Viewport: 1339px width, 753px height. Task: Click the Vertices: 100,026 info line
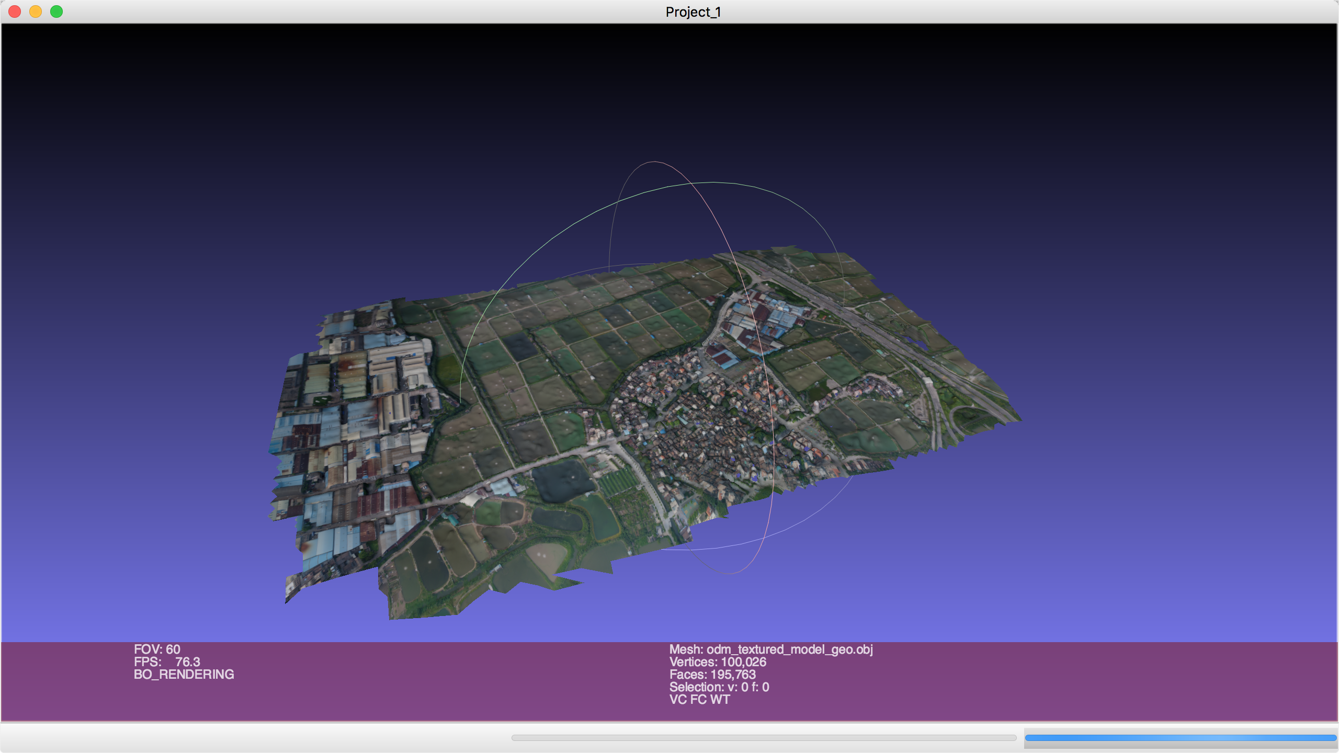pyautogui.click(x=718, y=662)
